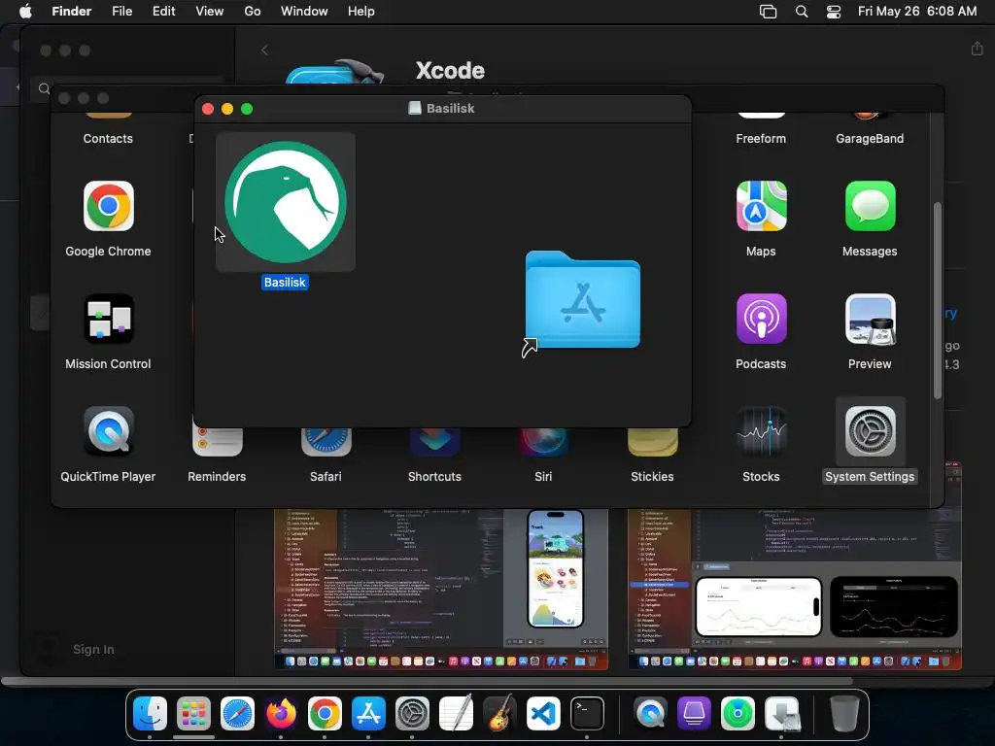
Task: Open Control Center in menu bar
Action: (834, 12)
